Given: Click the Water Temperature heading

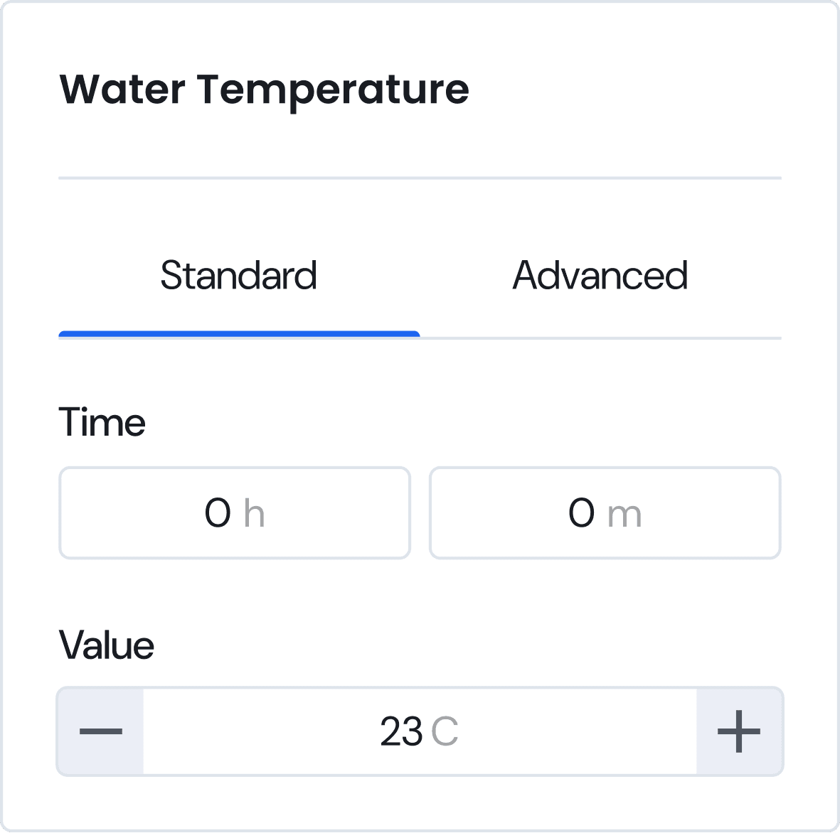Looking at the screenshot, I should click(264, 90).
